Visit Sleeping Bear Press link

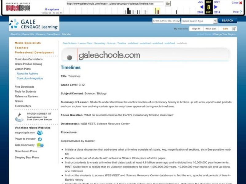27,157
